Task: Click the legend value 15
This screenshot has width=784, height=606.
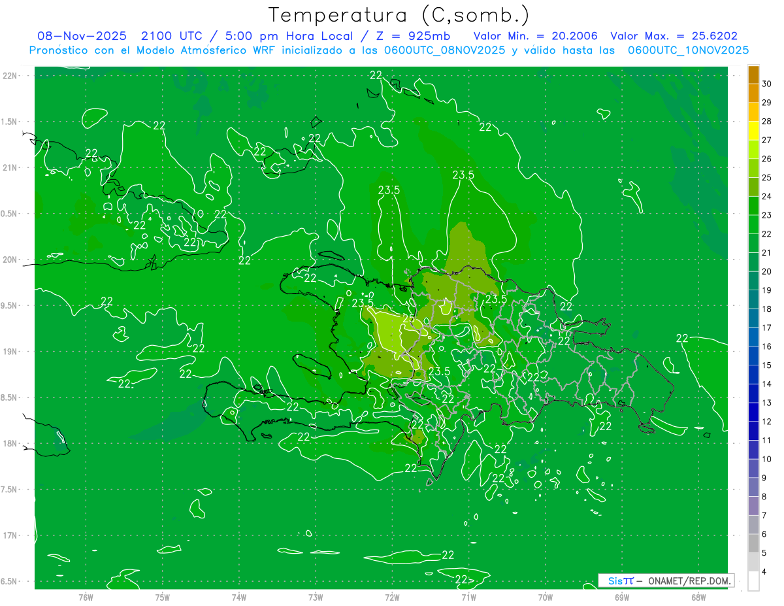Action: (767, 365)
